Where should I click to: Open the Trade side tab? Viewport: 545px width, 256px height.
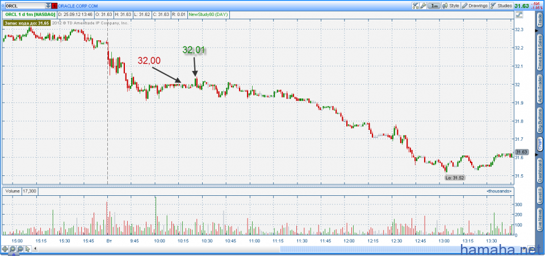(540, 20)
